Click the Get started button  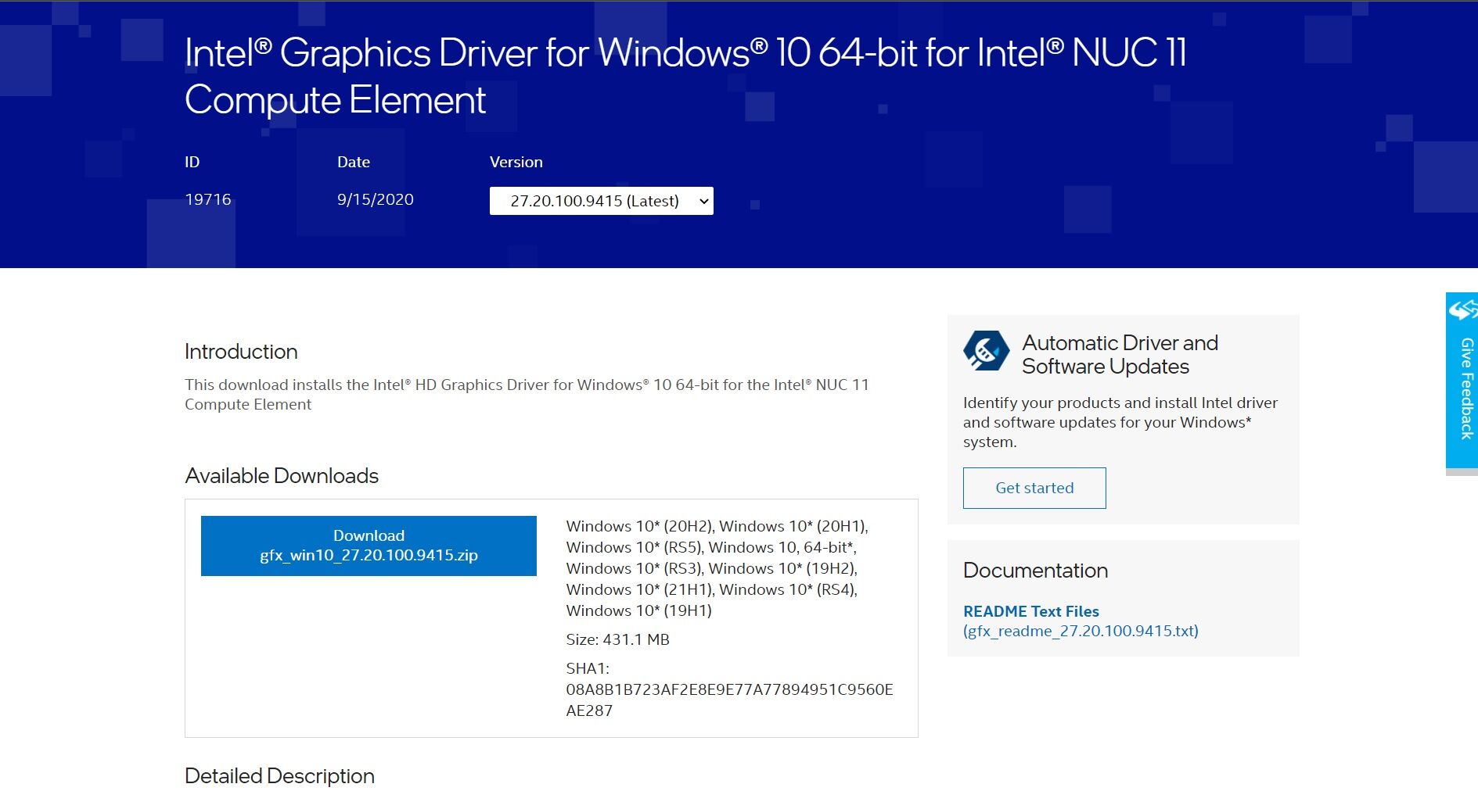pyautogui.click(x=1034, y=488)
